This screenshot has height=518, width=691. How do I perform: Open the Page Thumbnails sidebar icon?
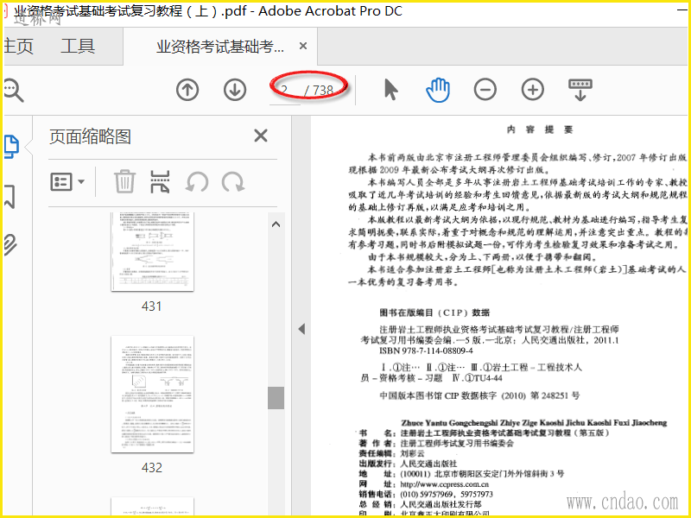click(11, 146)
